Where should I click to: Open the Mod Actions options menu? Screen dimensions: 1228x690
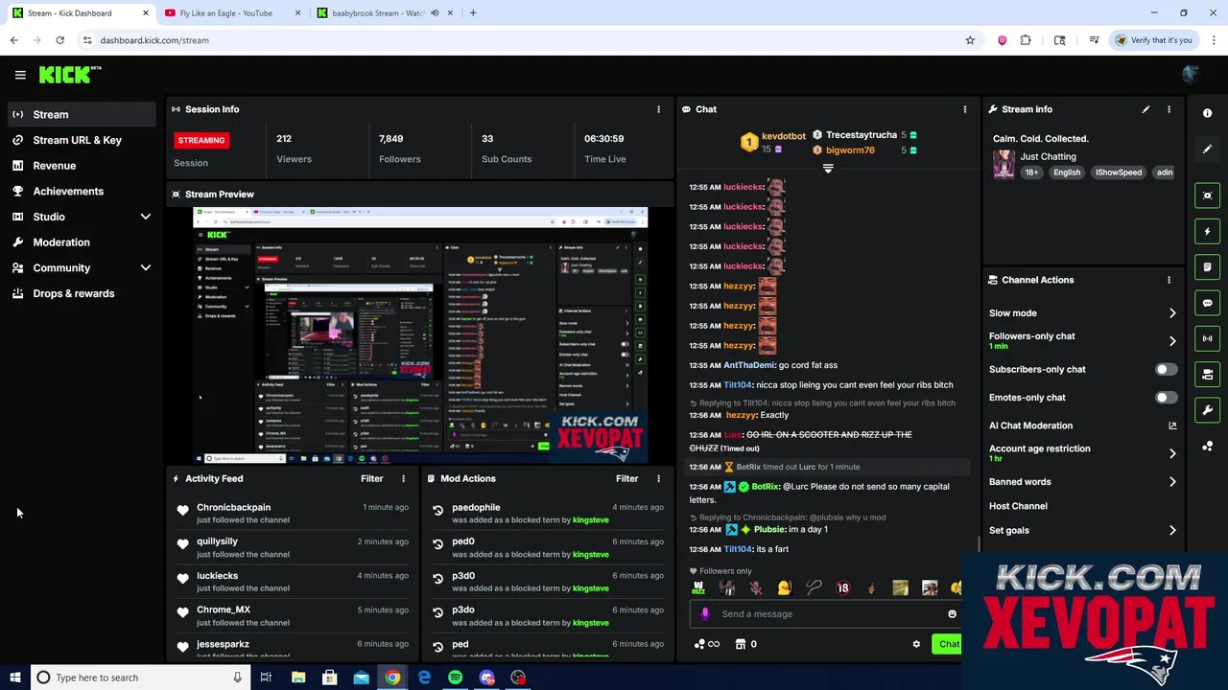pos(658,478)
